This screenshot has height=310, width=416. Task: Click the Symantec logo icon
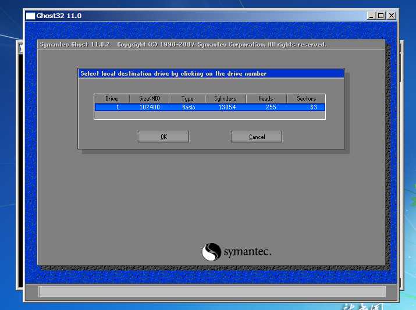(x=211, y=252)
